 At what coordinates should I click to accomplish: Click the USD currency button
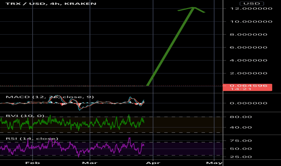pyautogui.click(x=252, y=4)
